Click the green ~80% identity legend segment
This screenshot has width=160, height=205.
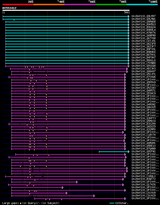click(x=111, y=5)
